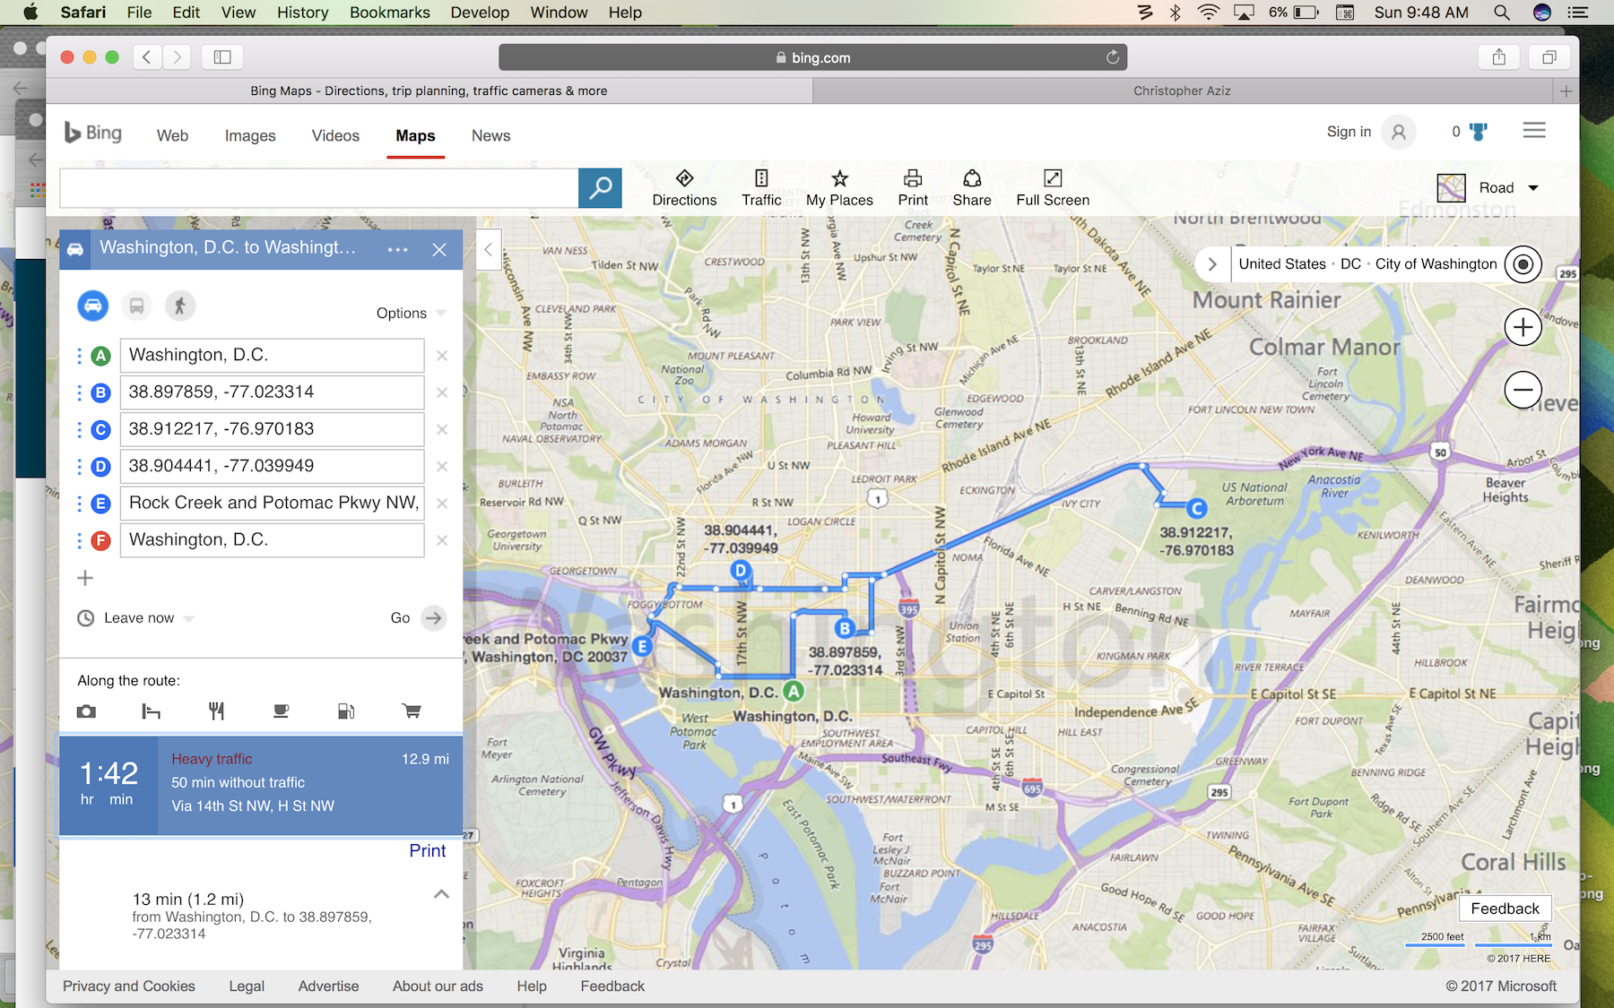The height and width of the screenshot is (1008, 1614).
Task: Open the Leave now time dropdown
Action: (x=148, y=618)
